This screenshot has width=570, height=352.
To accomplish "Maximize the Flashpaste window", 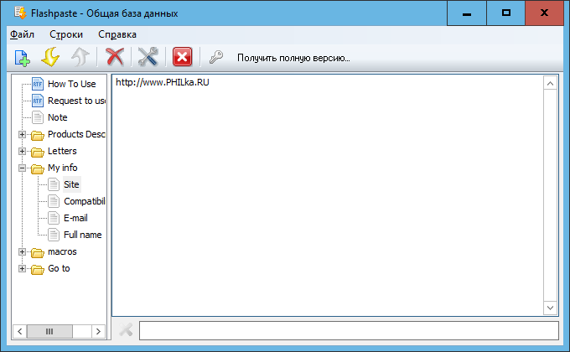I will point(506,13).
